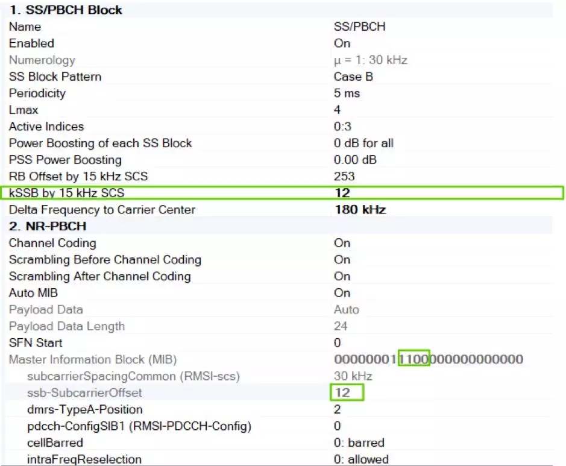The width and height of the screenshot is (566, 466).
Task: Edit the PSS Power Boosting 0.00 dB field
Action: [355, 160]
